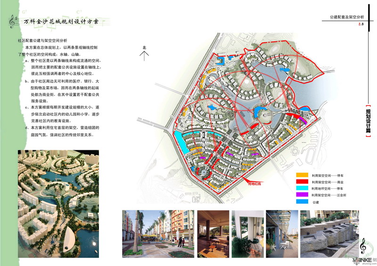The height and width of the screenshot is (266, 377).
Task: Click the heading 社区配套公建与架空空间分析
Action: (x=42, y=40)
